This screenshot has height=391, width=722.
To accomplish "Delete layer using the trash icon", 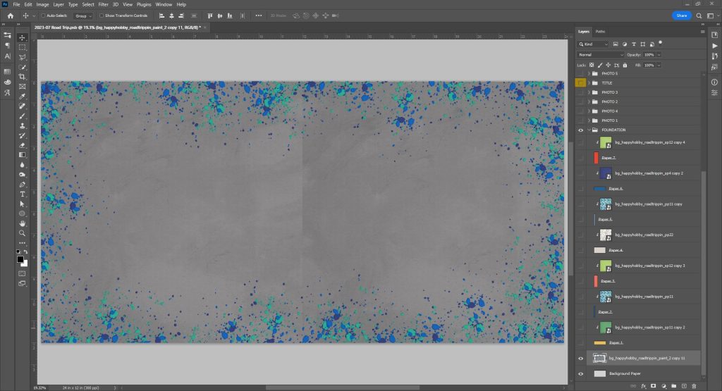I will pos(694,385).
